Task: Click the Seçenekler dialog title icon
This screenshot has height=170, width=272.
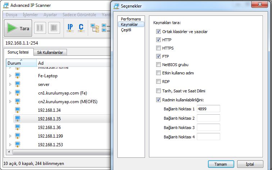Action: click(x=116, y=6)
